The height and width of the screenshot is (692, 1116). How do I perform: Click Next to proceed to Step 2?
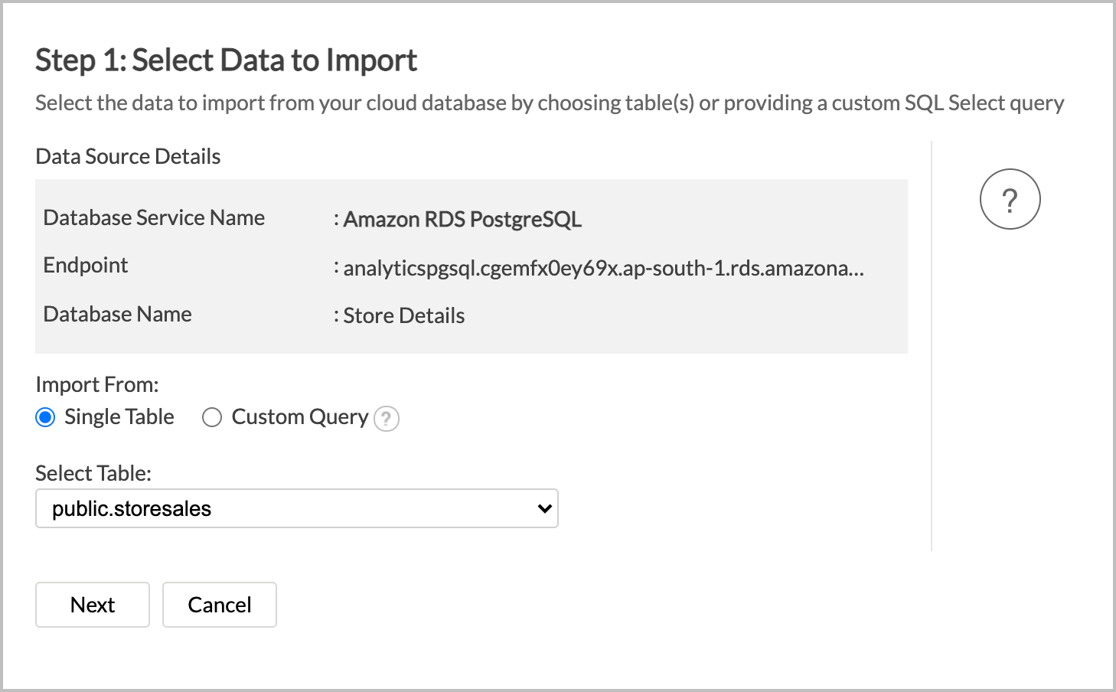coord(92,604)
